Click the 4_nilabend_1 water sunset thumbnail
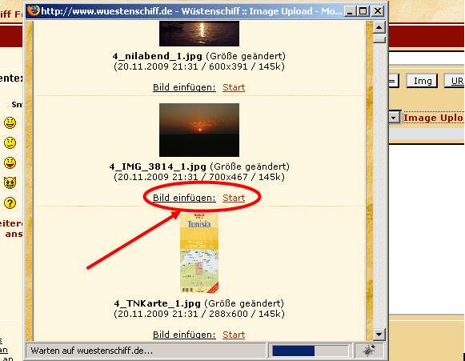This screenshot has height=361, width=465. [x=199, y=34]
